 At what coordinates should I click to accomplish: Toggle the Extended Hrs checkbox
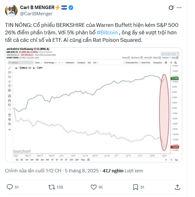point(130,62)
